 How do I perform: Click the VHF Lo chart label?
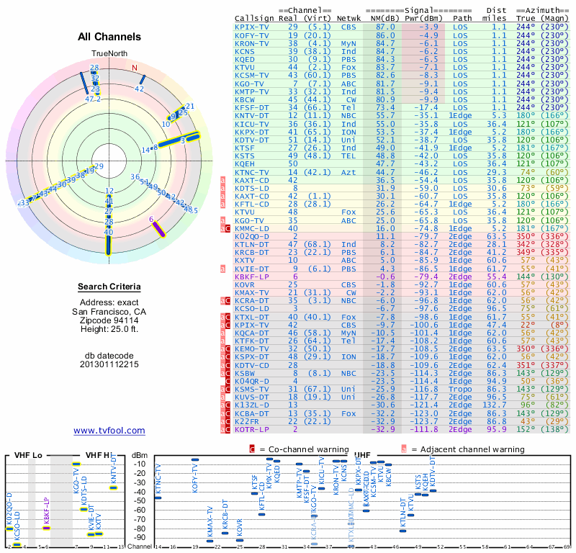point(28,455)
